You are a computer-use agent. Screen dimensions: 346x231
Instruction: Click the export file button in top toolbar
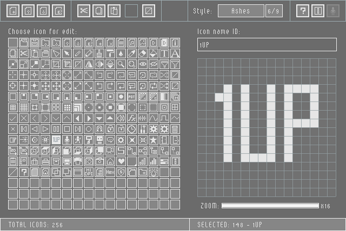click(58, 11)
